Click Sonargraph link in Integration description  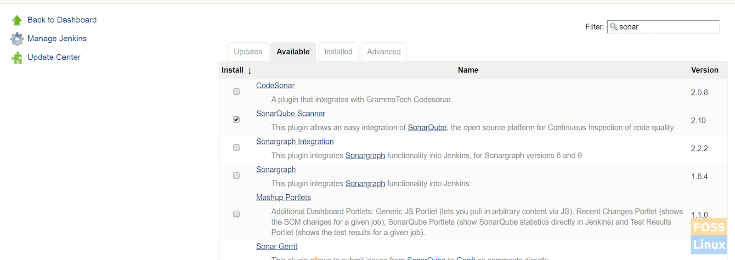(365, 155)
